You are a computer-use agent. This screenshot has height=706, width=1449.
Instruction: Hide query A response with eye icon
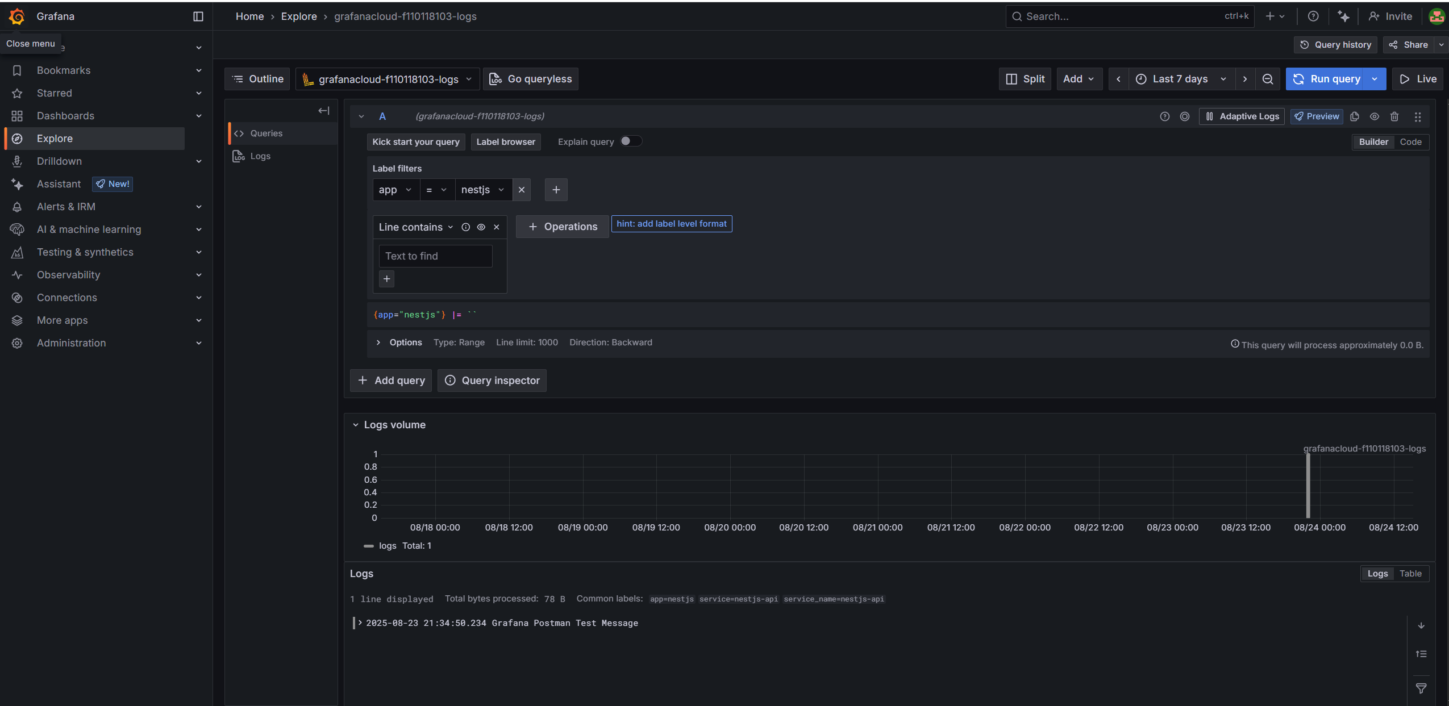click(1374, 116)
